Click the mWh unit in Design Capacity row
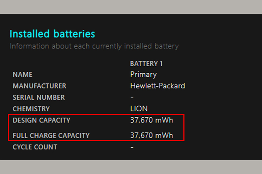Image resolution: width=262 pixels, height=174 pixels. click(x=164, y=120)
